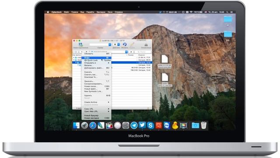Viewport: 280px width, 158px height.
Task: Open the blue folder stack in the Dock
Action: pos(196,126)
